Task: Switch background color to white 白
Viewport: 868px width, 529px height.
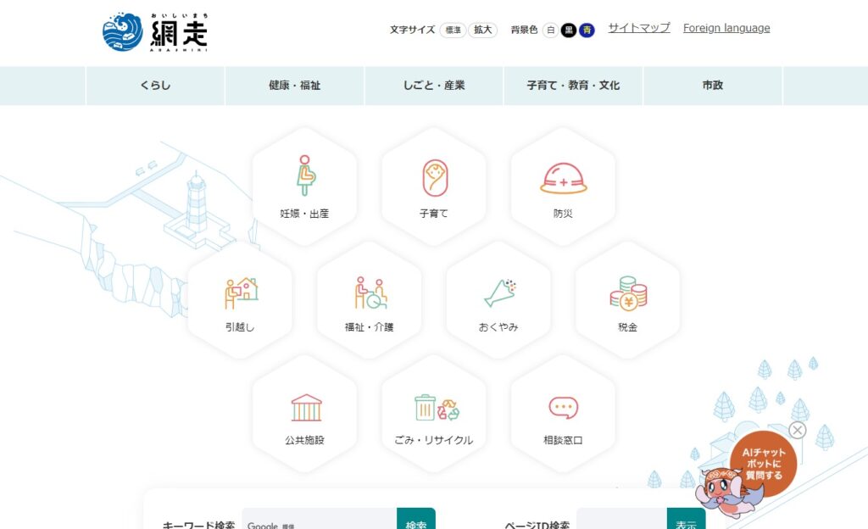Action: coord(551,30)
